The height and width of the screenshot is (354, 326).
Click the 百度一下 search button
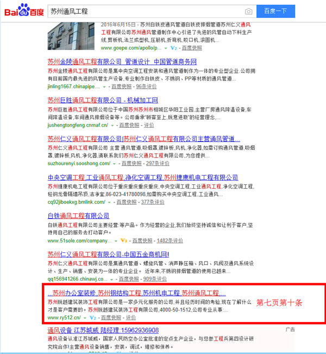[275, 11]
